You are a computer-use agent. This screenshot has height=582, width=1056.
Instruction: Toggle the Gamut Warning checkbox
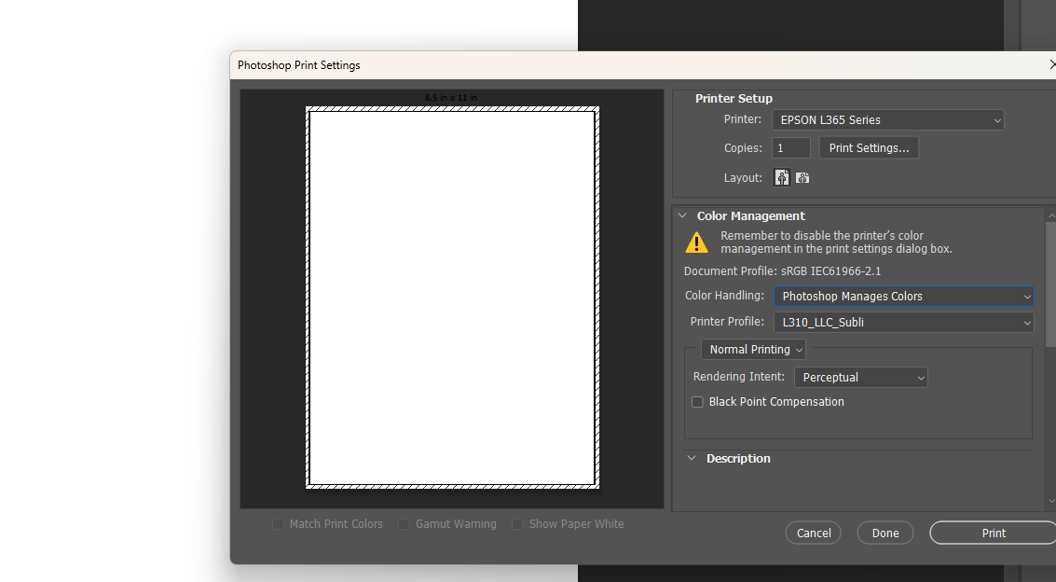click(404, 524)
